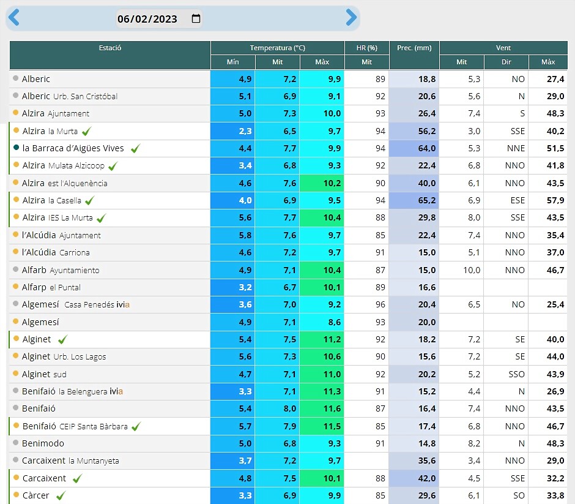The width and height of the screenshot is (575, 504).
Task: Click the checkmark beside Carcaixent
Action: click(77, 478)
